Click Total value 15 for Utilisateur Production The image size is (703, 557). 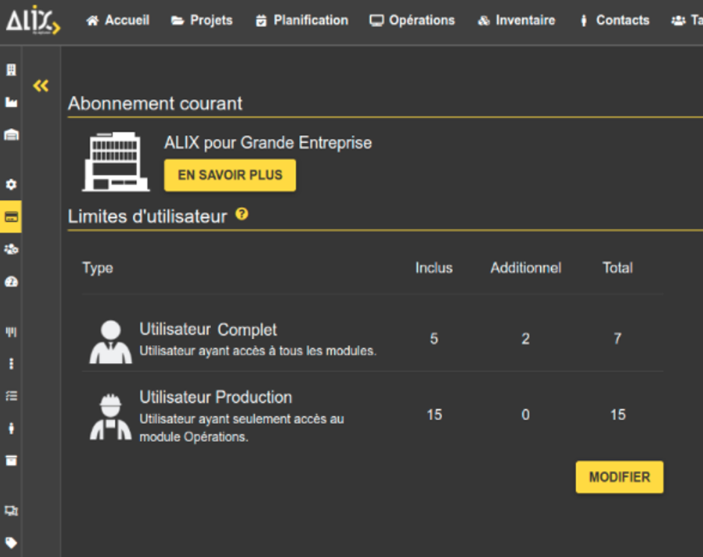(x=618, y=415)
